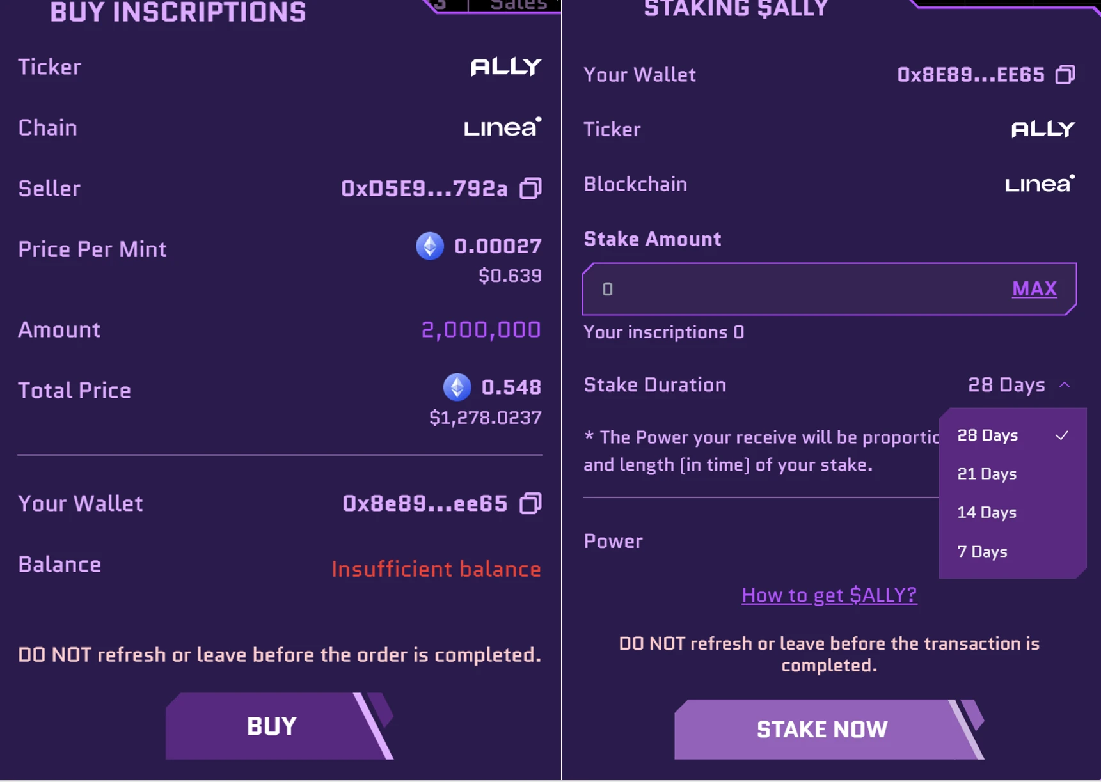The image size is (1101, 782).
Task: Select 7 Days from duration list
Action: pyautogui.click(x=983, y=551)
